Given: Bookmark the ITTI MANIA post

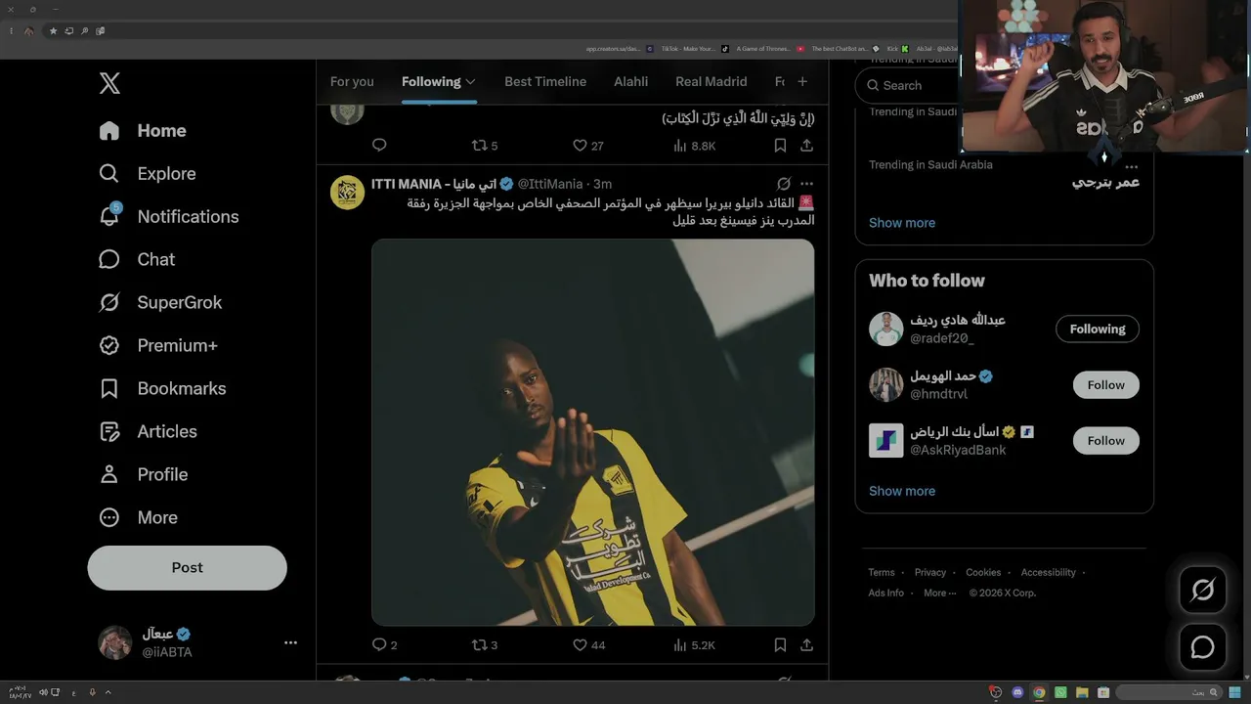Looking at the screenshot, I should point(780,644).
